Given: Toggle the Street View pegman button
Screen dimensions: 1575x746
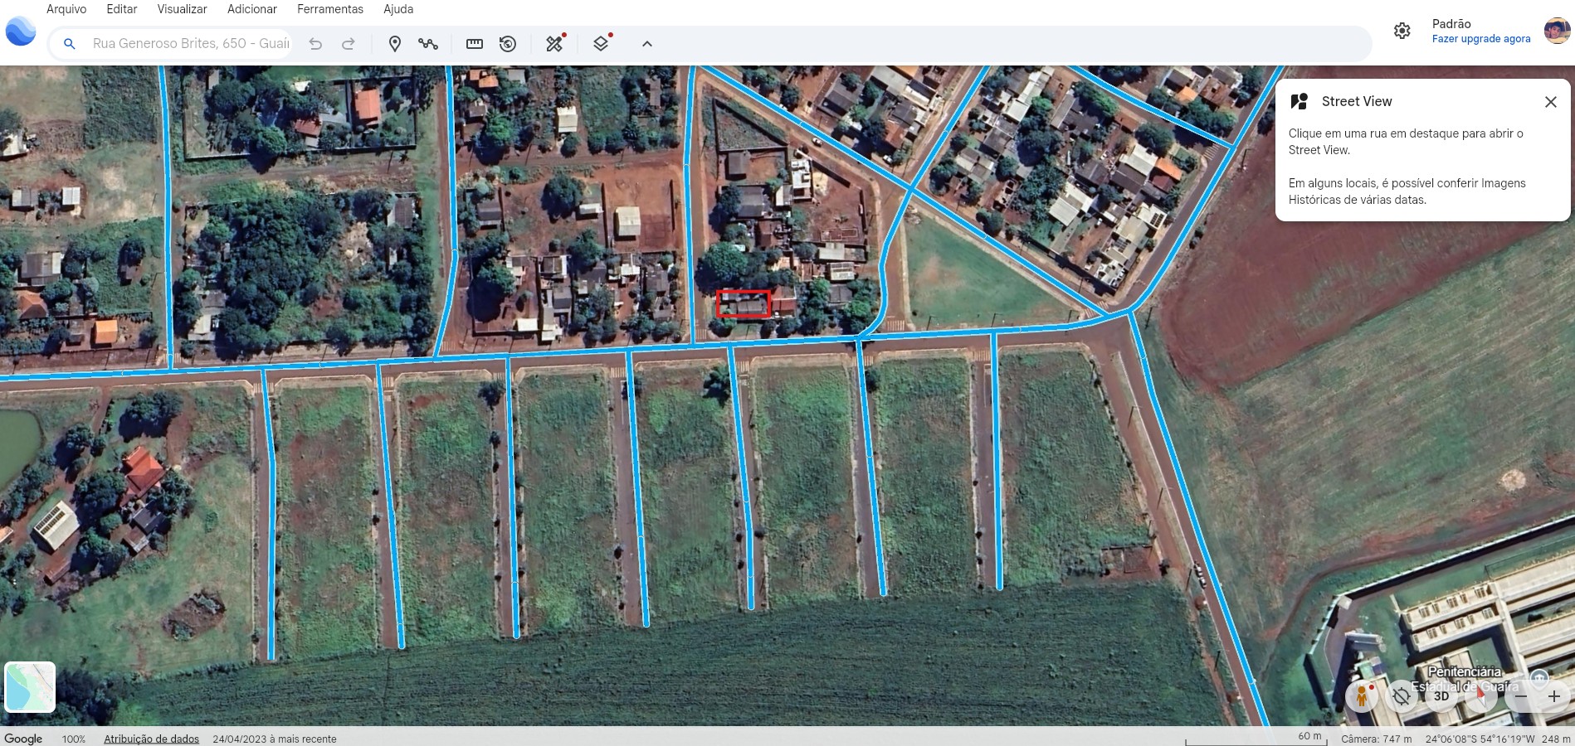Looking at the screenshot, I should [x=1361, y=696].
